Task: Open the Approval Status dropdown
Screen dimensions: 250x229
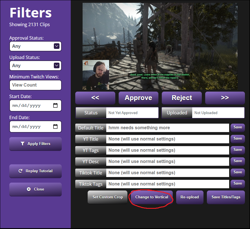Action: [x=36, y=46]
